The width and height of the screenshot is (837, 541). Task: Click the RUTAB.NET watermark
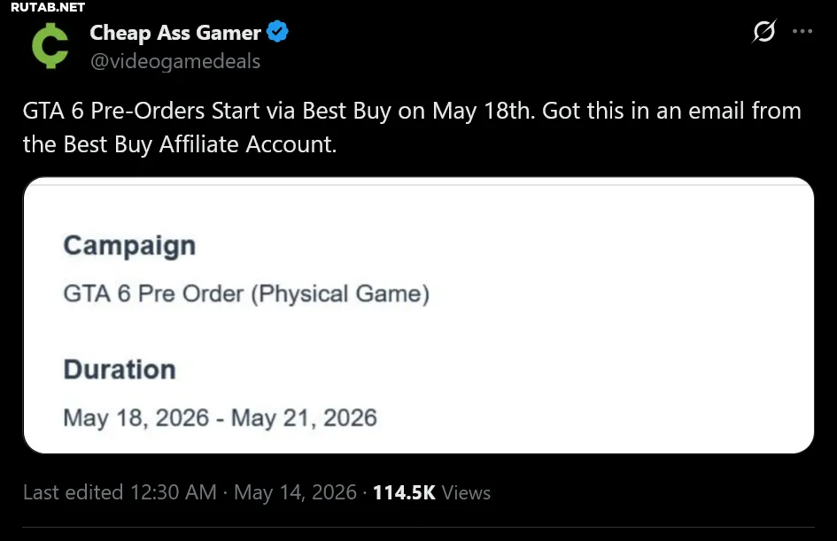coord(48,7)
